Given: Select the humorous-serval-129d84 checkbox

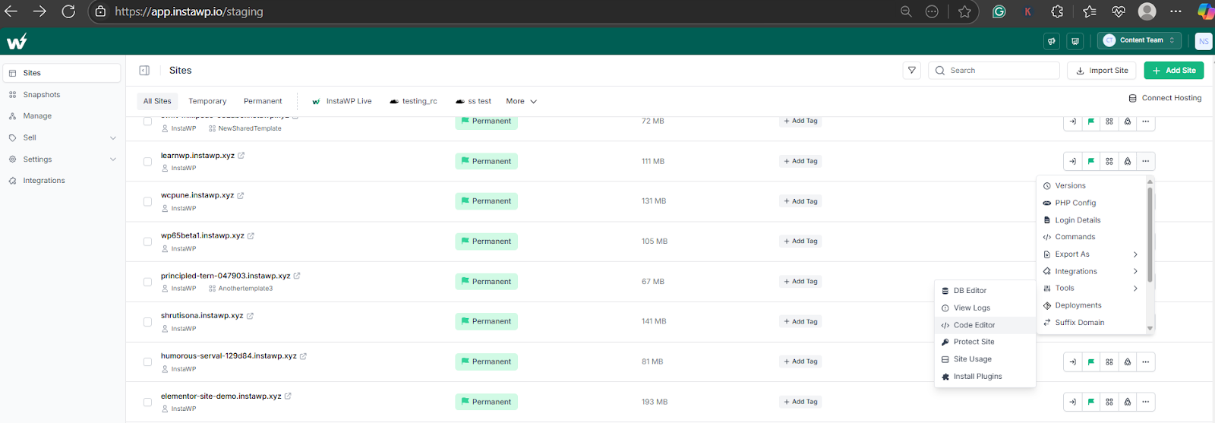Looking at the screenshot, I should 147,361.
